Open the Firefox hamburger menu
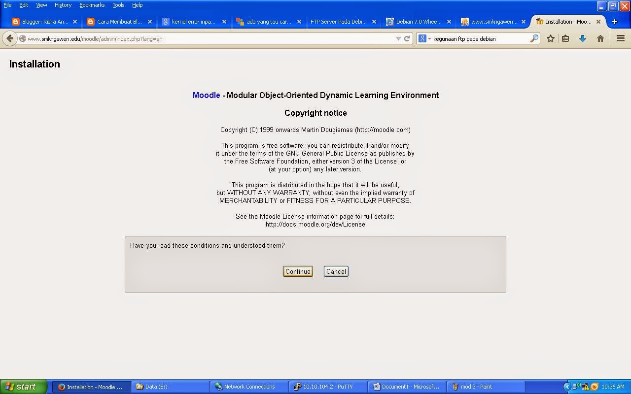Viewport: 631px width, 394px height. point(621,38)
